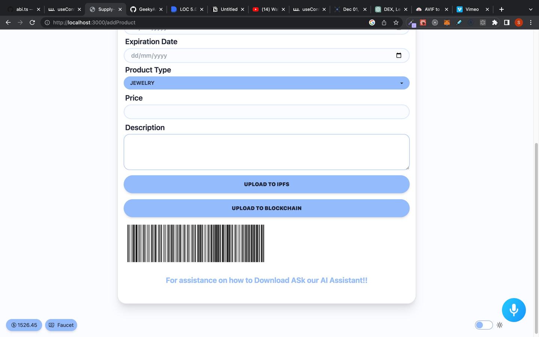Viewport: 539px width, 337px height.
Task: Open Chrome side panel icon
Action: [x=507, y=22]
